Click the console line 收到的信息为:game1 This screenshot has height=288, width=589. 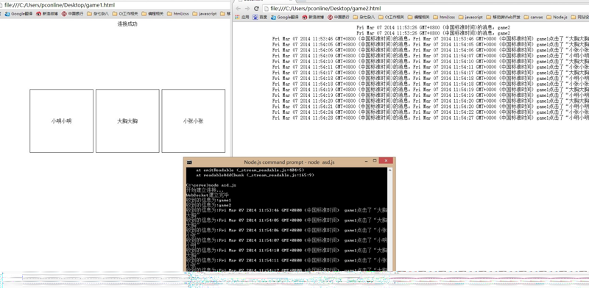(x=208, y=201)
